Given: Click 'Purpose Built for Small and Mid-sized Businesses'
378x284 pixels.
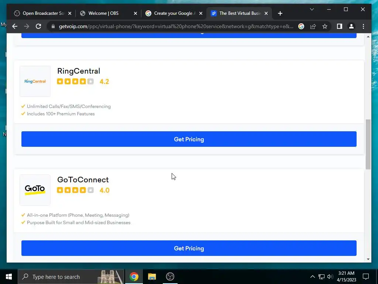Looking at the screenshot, I should (79, 223).
